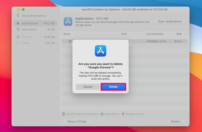Viewport: 202px width, 132px height.
Task: Click the Chrome icon in the list row
Action: pos(70,41)
